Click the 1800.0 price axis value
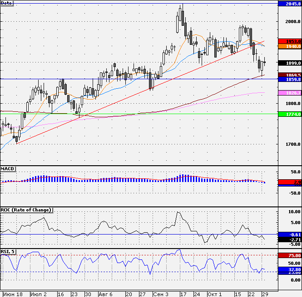The width and height of the screenshot is (302, 297). click(293, 104)
